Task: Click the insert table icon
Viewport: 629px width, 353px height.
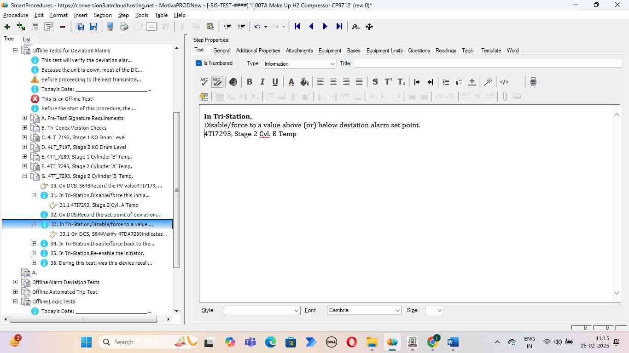Action: pyautogui.click(x=204, y=97)
